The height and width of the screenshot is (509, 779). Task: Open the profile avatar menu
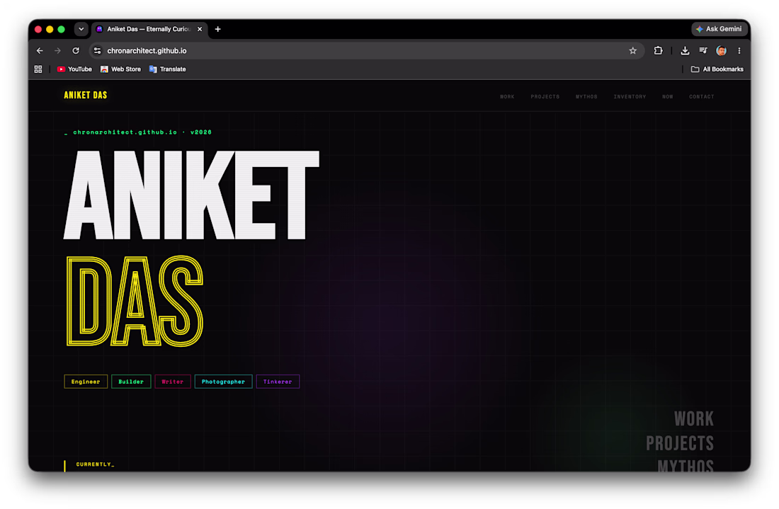(722, 51)
